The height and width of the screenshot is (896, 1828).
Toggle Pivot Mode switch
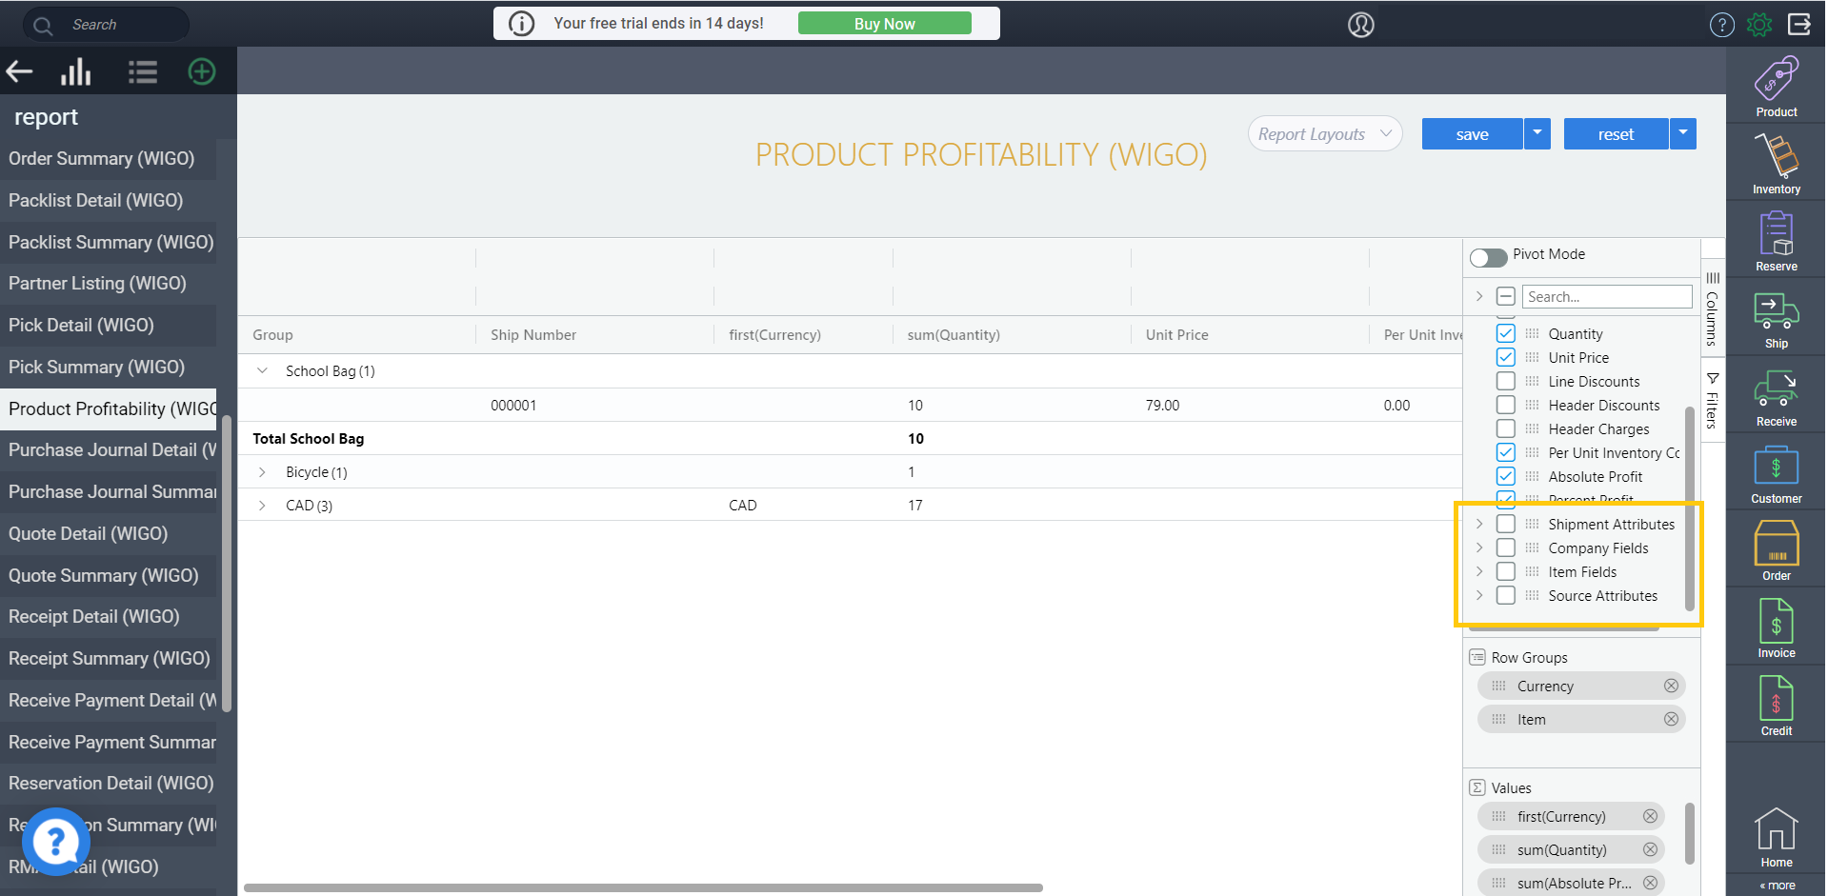point(1488,257)
